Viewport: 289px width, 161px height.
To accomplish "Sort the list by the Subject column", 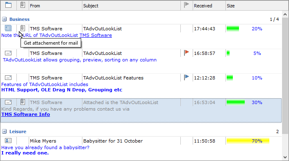I will click(131, 6).
